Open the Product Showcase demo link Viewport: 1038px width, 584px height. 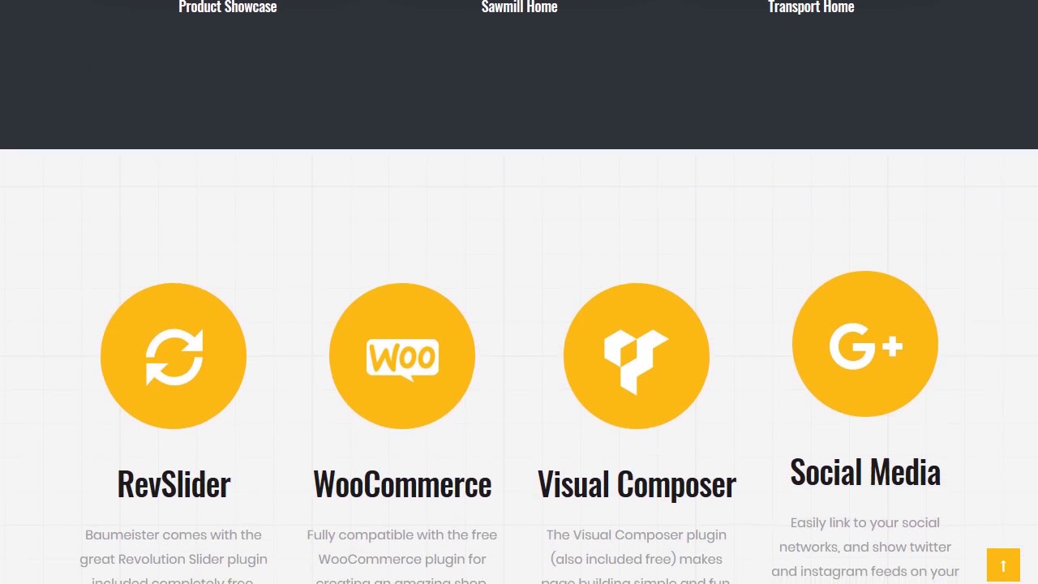(x=228, y=7)
